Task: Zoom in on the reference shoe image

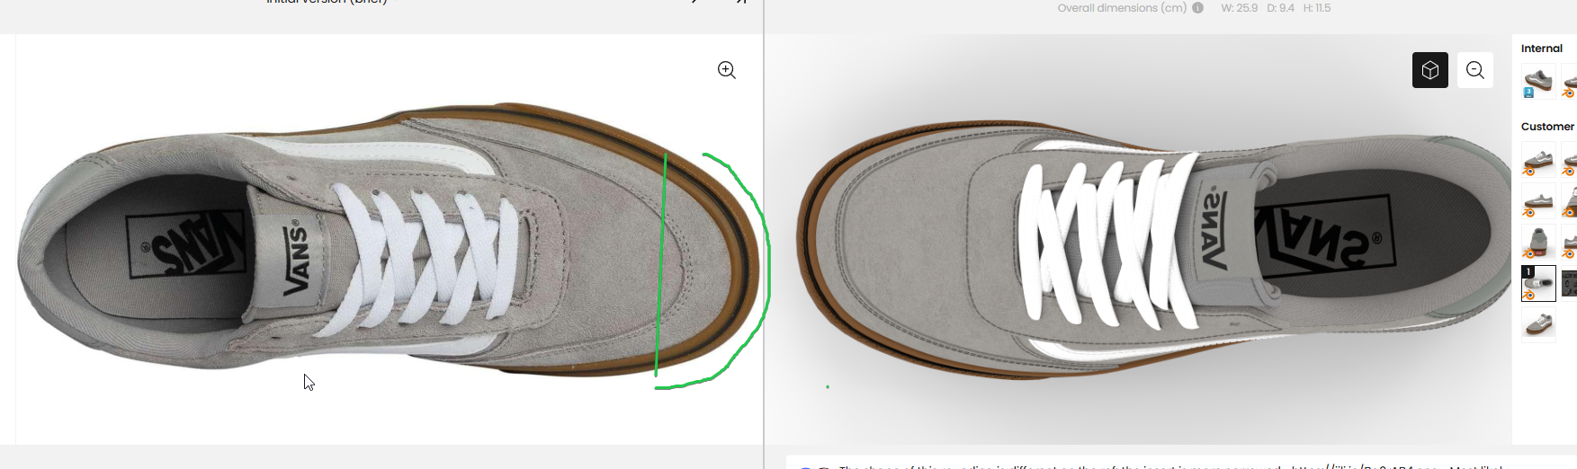Action: click(x=727, y=70)
